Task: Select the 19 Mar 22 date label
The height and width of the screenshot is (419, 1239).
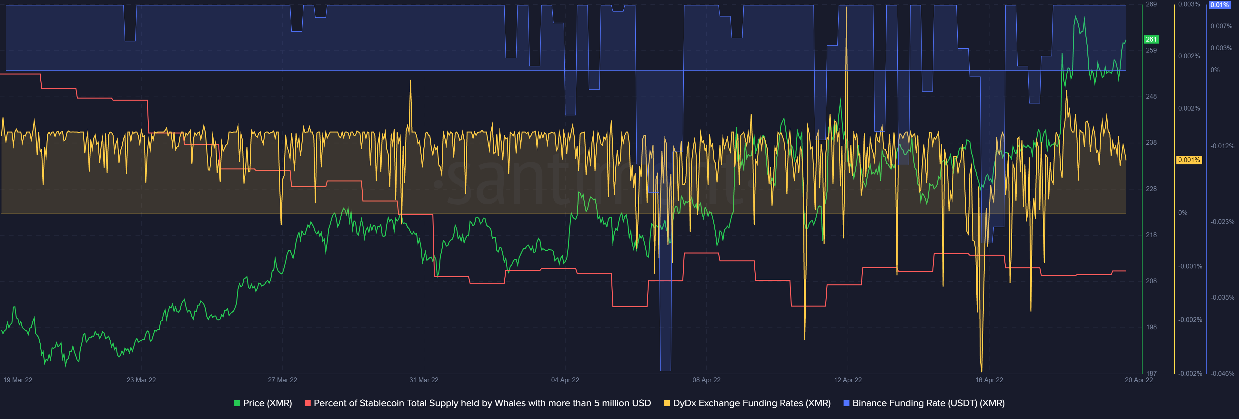Action: [18, 380]
